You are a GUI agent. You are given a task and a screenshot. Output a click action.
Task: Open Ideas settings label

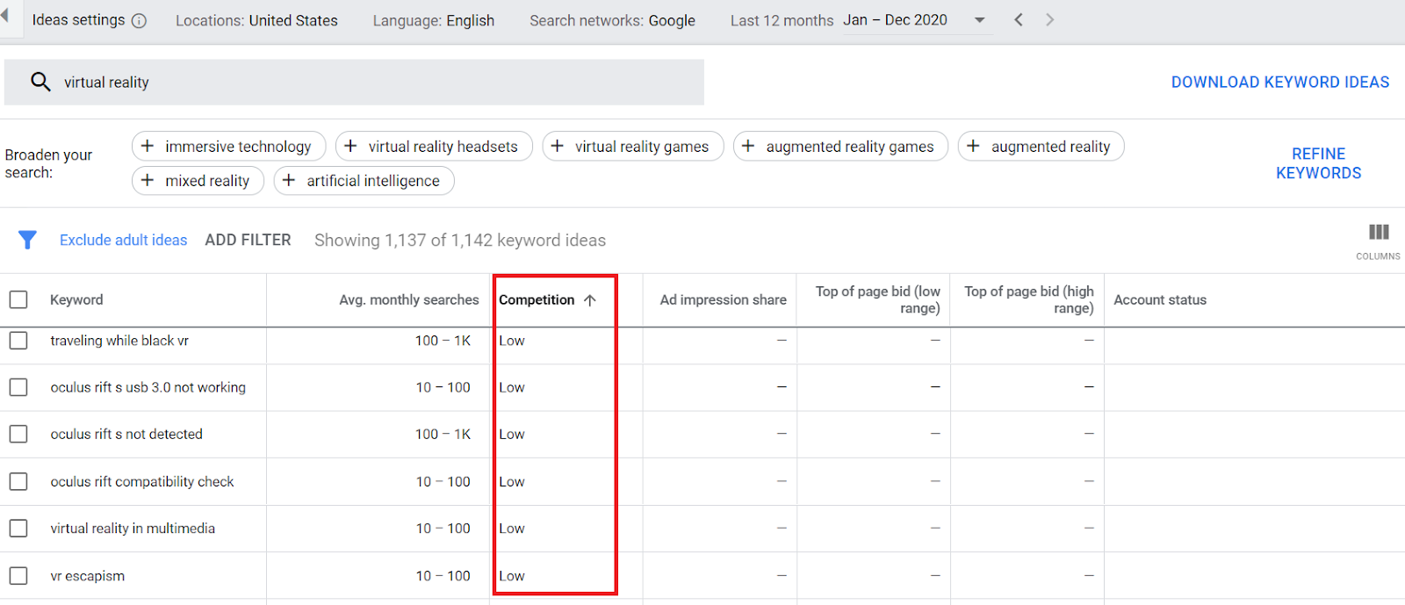point(78,20)
